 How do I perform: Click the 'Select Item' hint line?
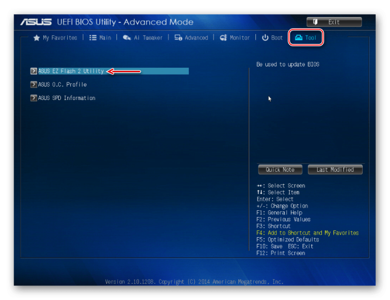point(278,193)
